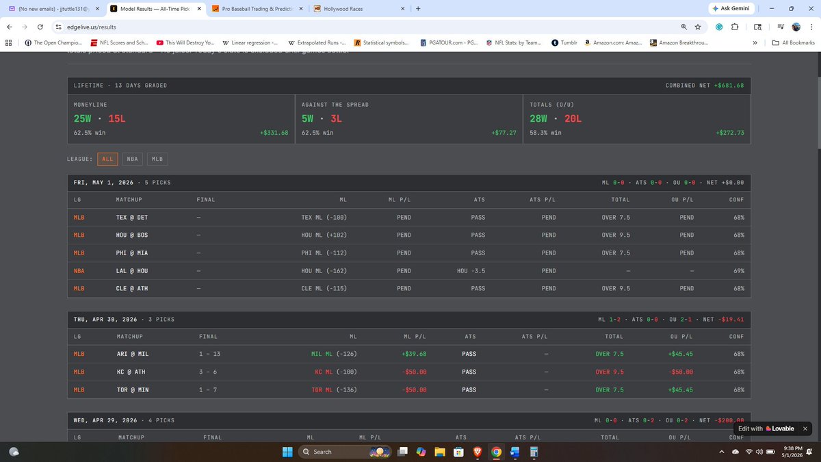Select the ALL league filter
Screen dimensions: 821x462
click(107, 159)
